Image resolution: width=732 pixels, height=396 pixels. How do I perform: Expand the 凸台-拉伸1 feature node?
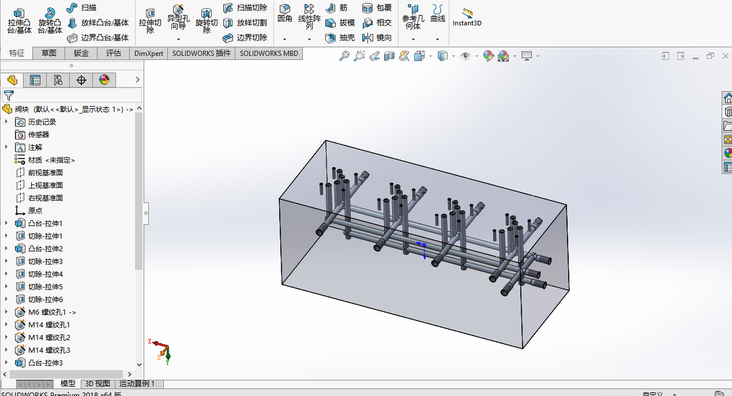(x=7, y=223)
